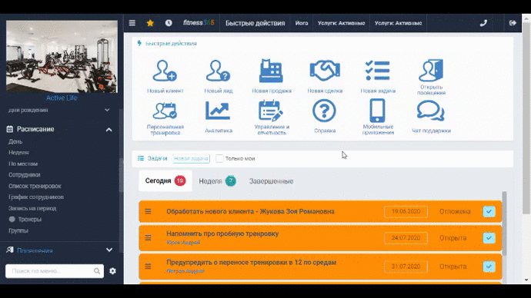Click the fitness365 logo
531x298 pixels.
coord(199,23)
